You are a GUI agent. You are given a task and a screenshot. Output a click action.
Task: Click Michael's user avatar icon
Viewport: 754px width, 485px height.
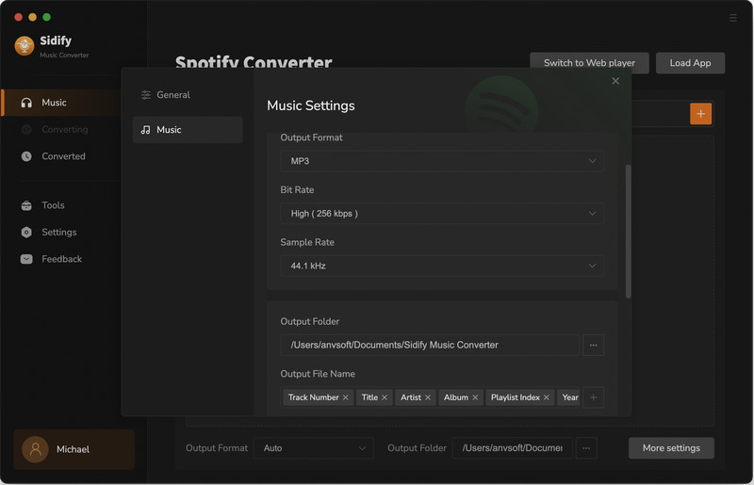[35, 449]
